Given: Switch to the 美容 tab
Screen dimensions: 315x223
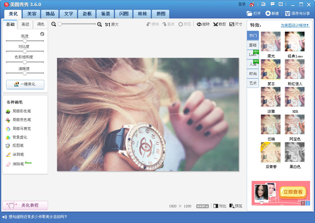Looking at the screenshot, I should pyautogui.click(x=32, y=14).
